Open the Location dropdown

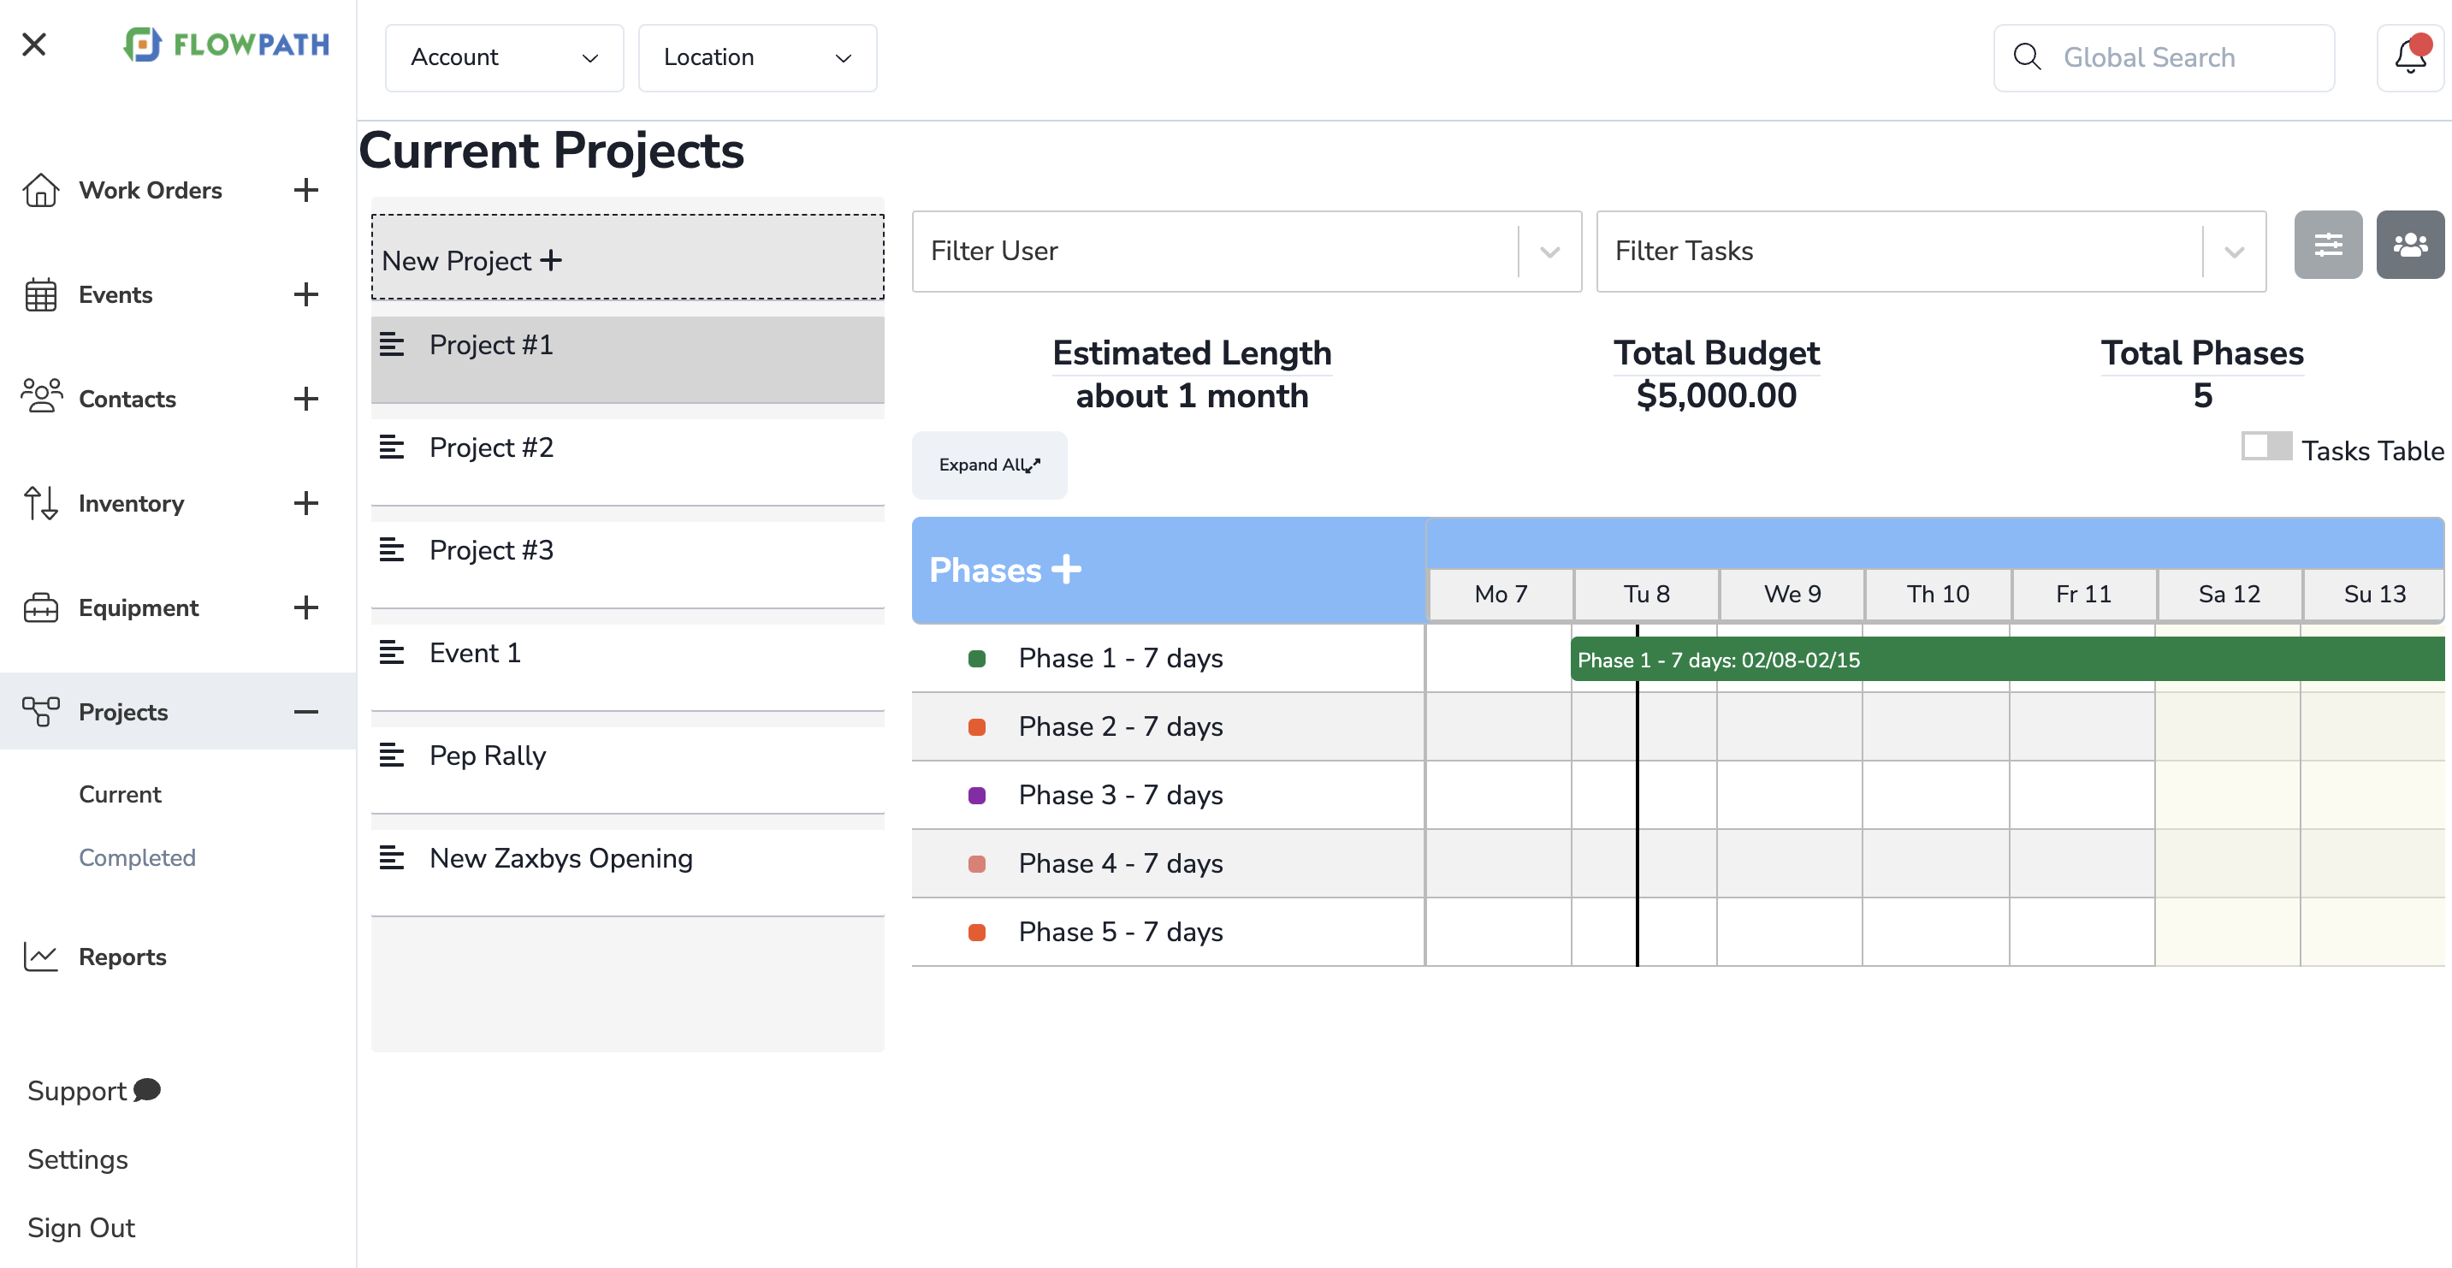(756, 57)
